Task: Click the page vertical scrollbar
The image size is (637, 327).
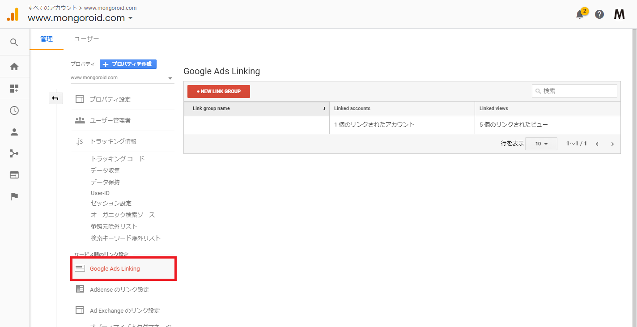Action: (x=634, y=178)
